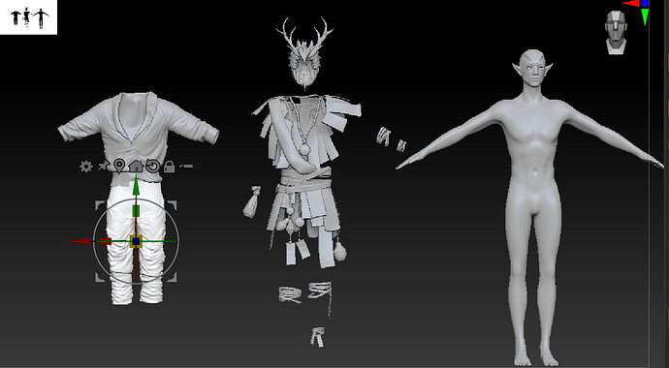
Task: Reset mesh orientation with circular arrow icon
Action: 152,167
